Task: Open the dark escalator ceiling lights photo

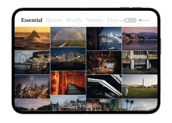Action: tap(104, 87)
